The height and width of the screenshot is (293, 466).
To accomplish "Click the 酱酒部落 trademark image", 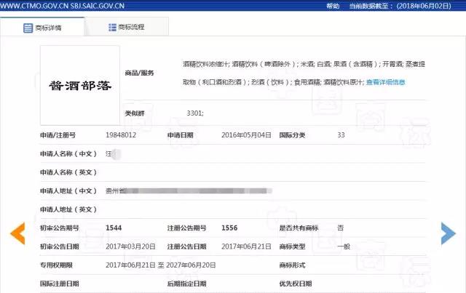I will (x=80, y=85).
